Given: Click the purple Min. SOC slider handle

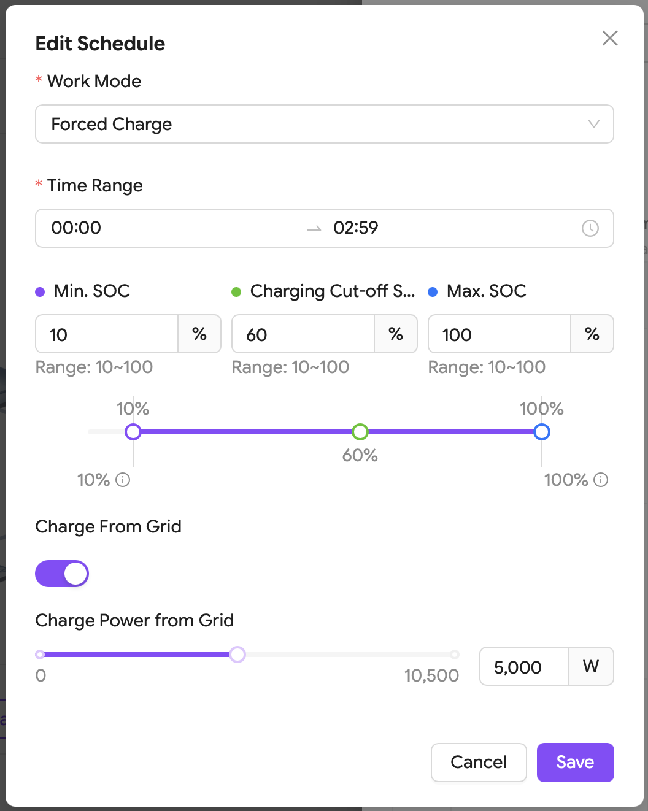Looking at the screenshot, I should click(x=133, y=432).
